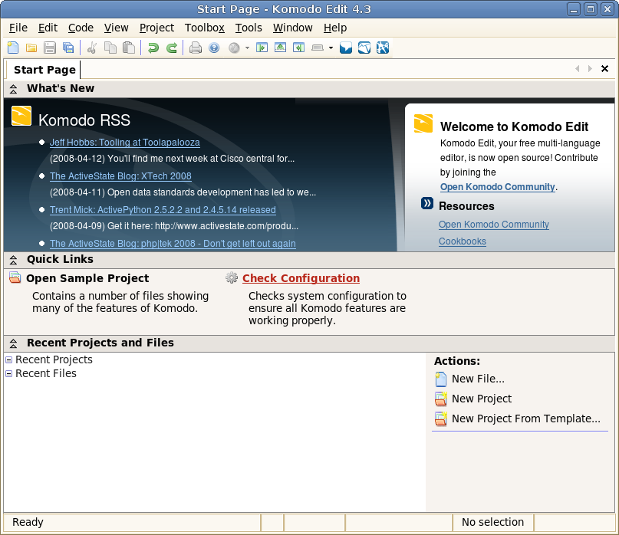Viewport: 619px width, 535px height.
Task: Click the Ready status bar text
Action: click(28, 522)
